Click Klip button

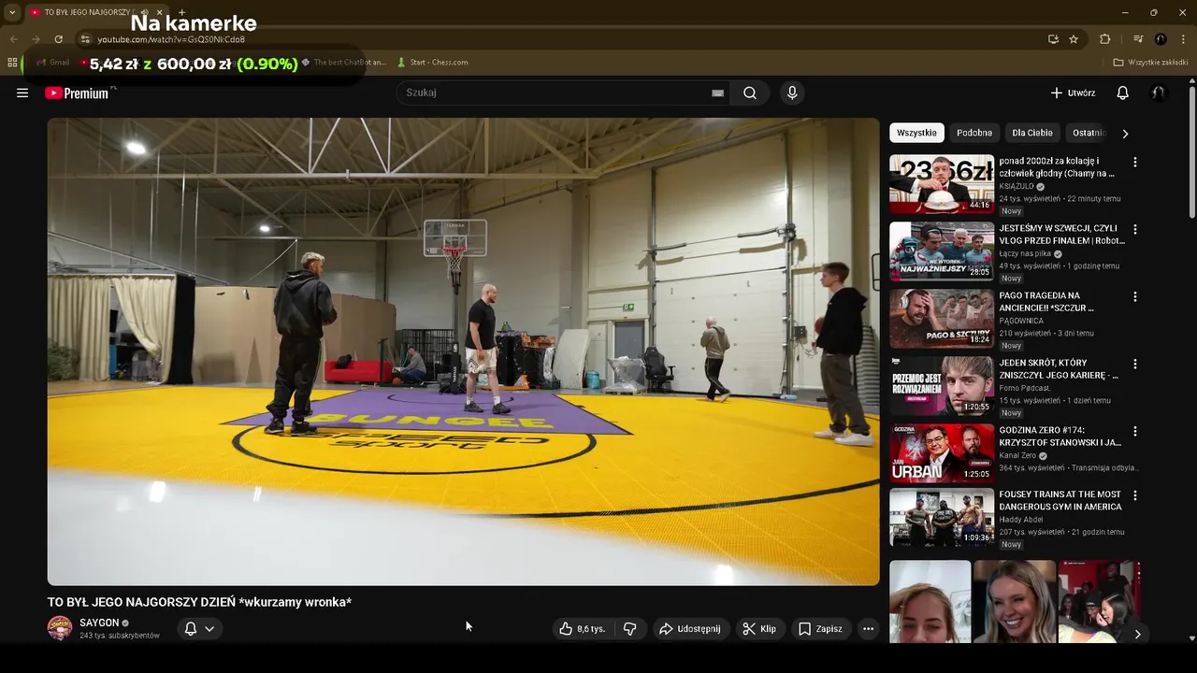[x=759, y=629]
